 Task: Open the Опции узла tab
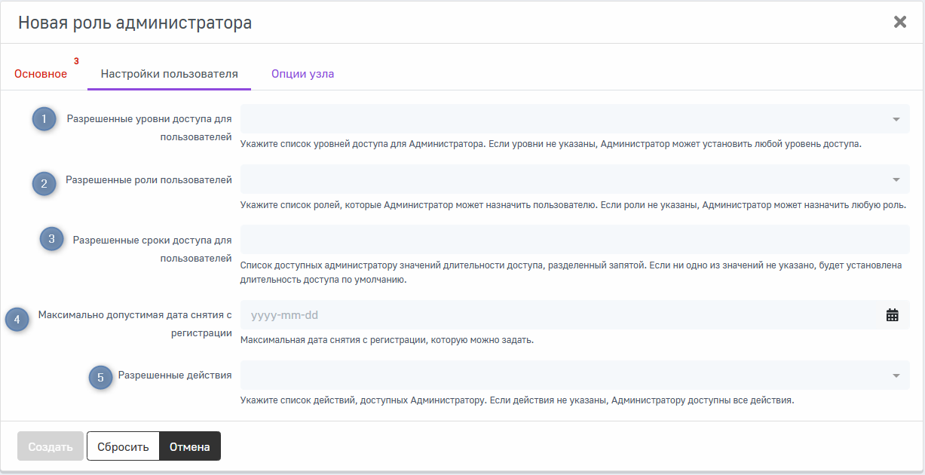point(302,74)
